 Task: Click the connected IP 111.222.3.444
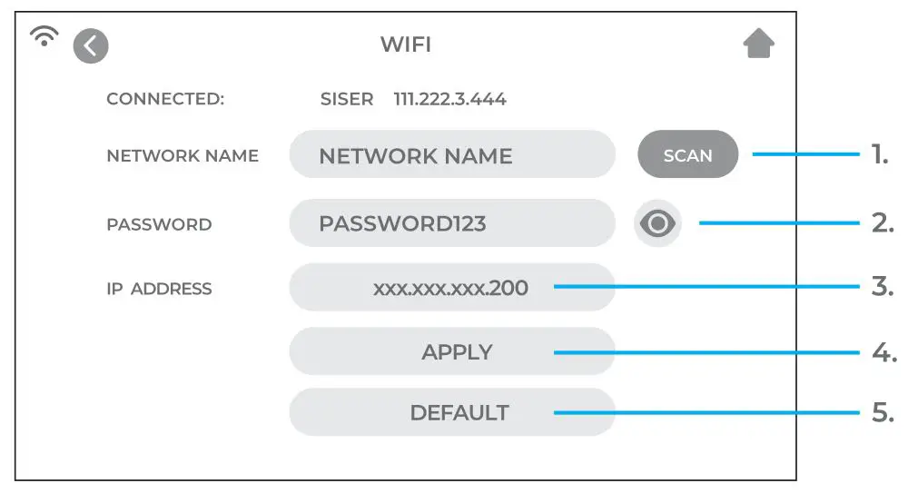click(x=449, y=99)
